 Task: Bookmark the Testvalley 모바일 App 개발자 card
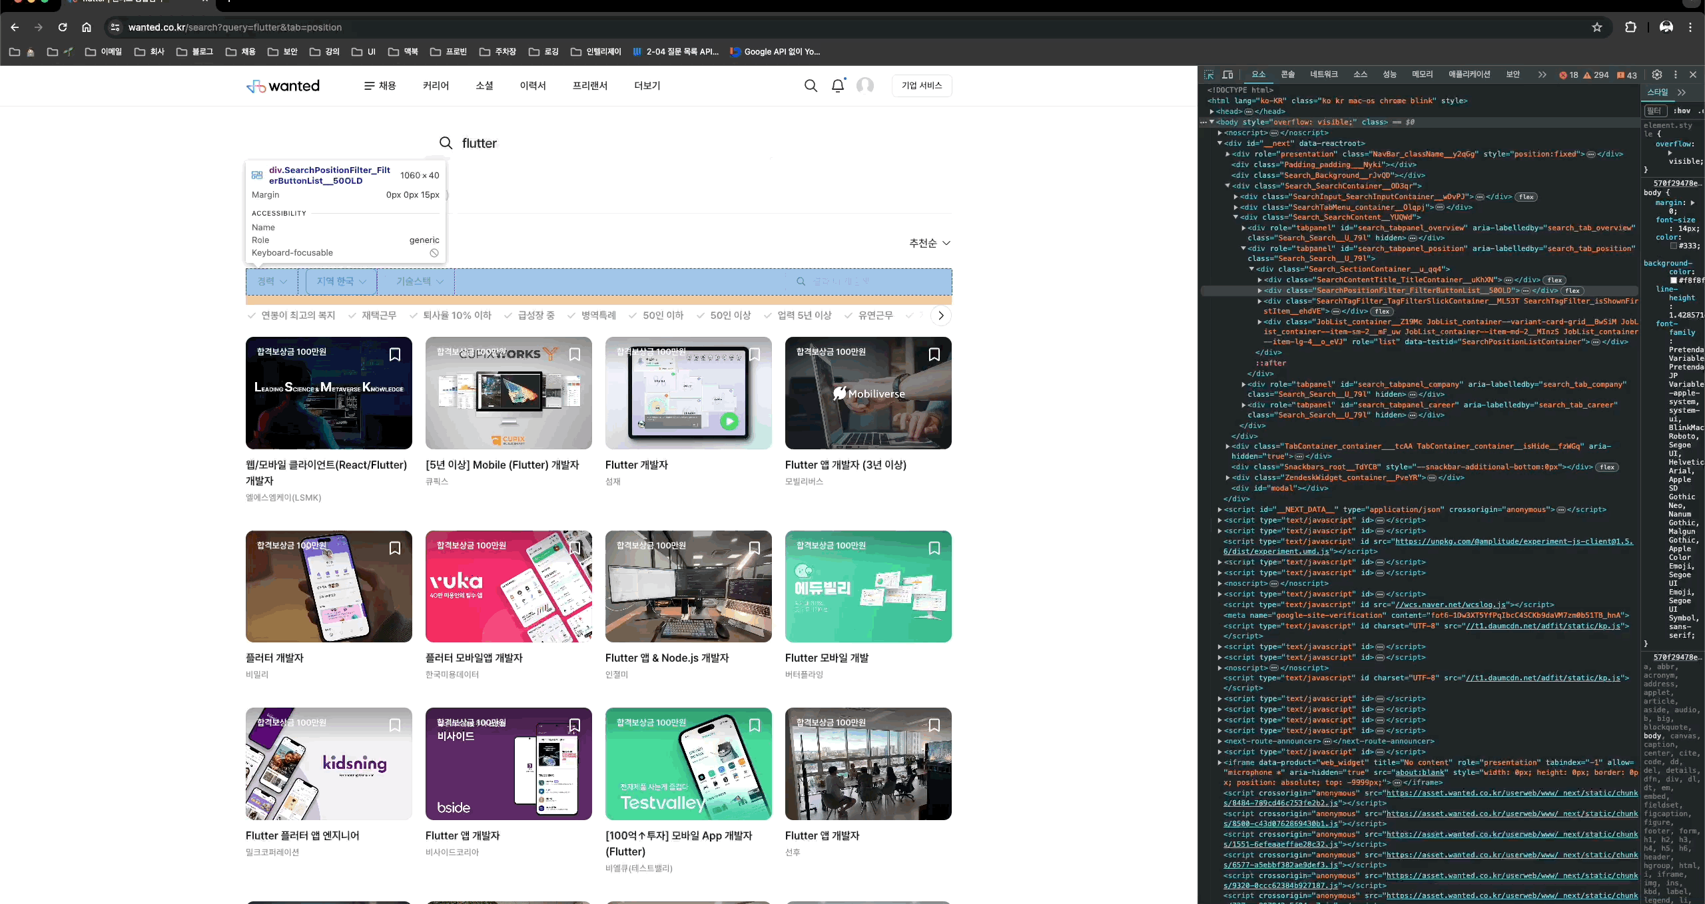755,725
